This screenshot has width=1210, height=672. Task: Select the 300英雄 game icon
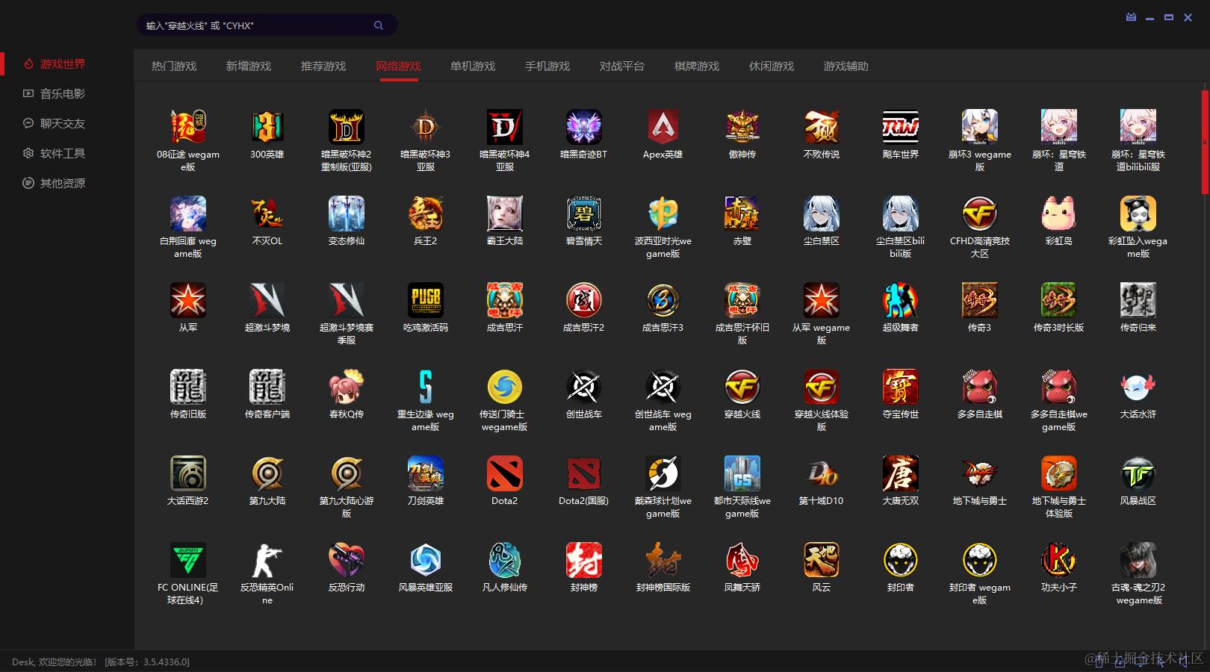pos(267,127)
